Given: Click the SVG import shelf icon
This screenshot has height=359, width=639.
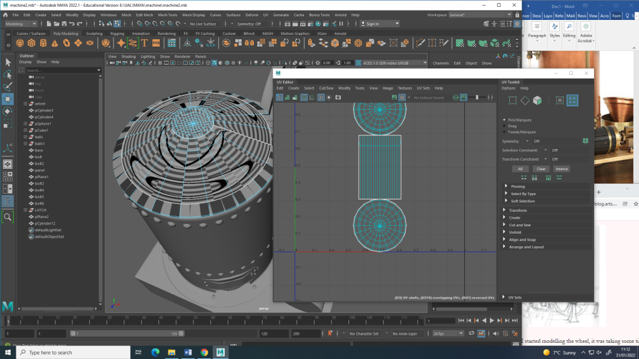Looking at the screenshot, I should pyautogui.click(x=156, y=43).
